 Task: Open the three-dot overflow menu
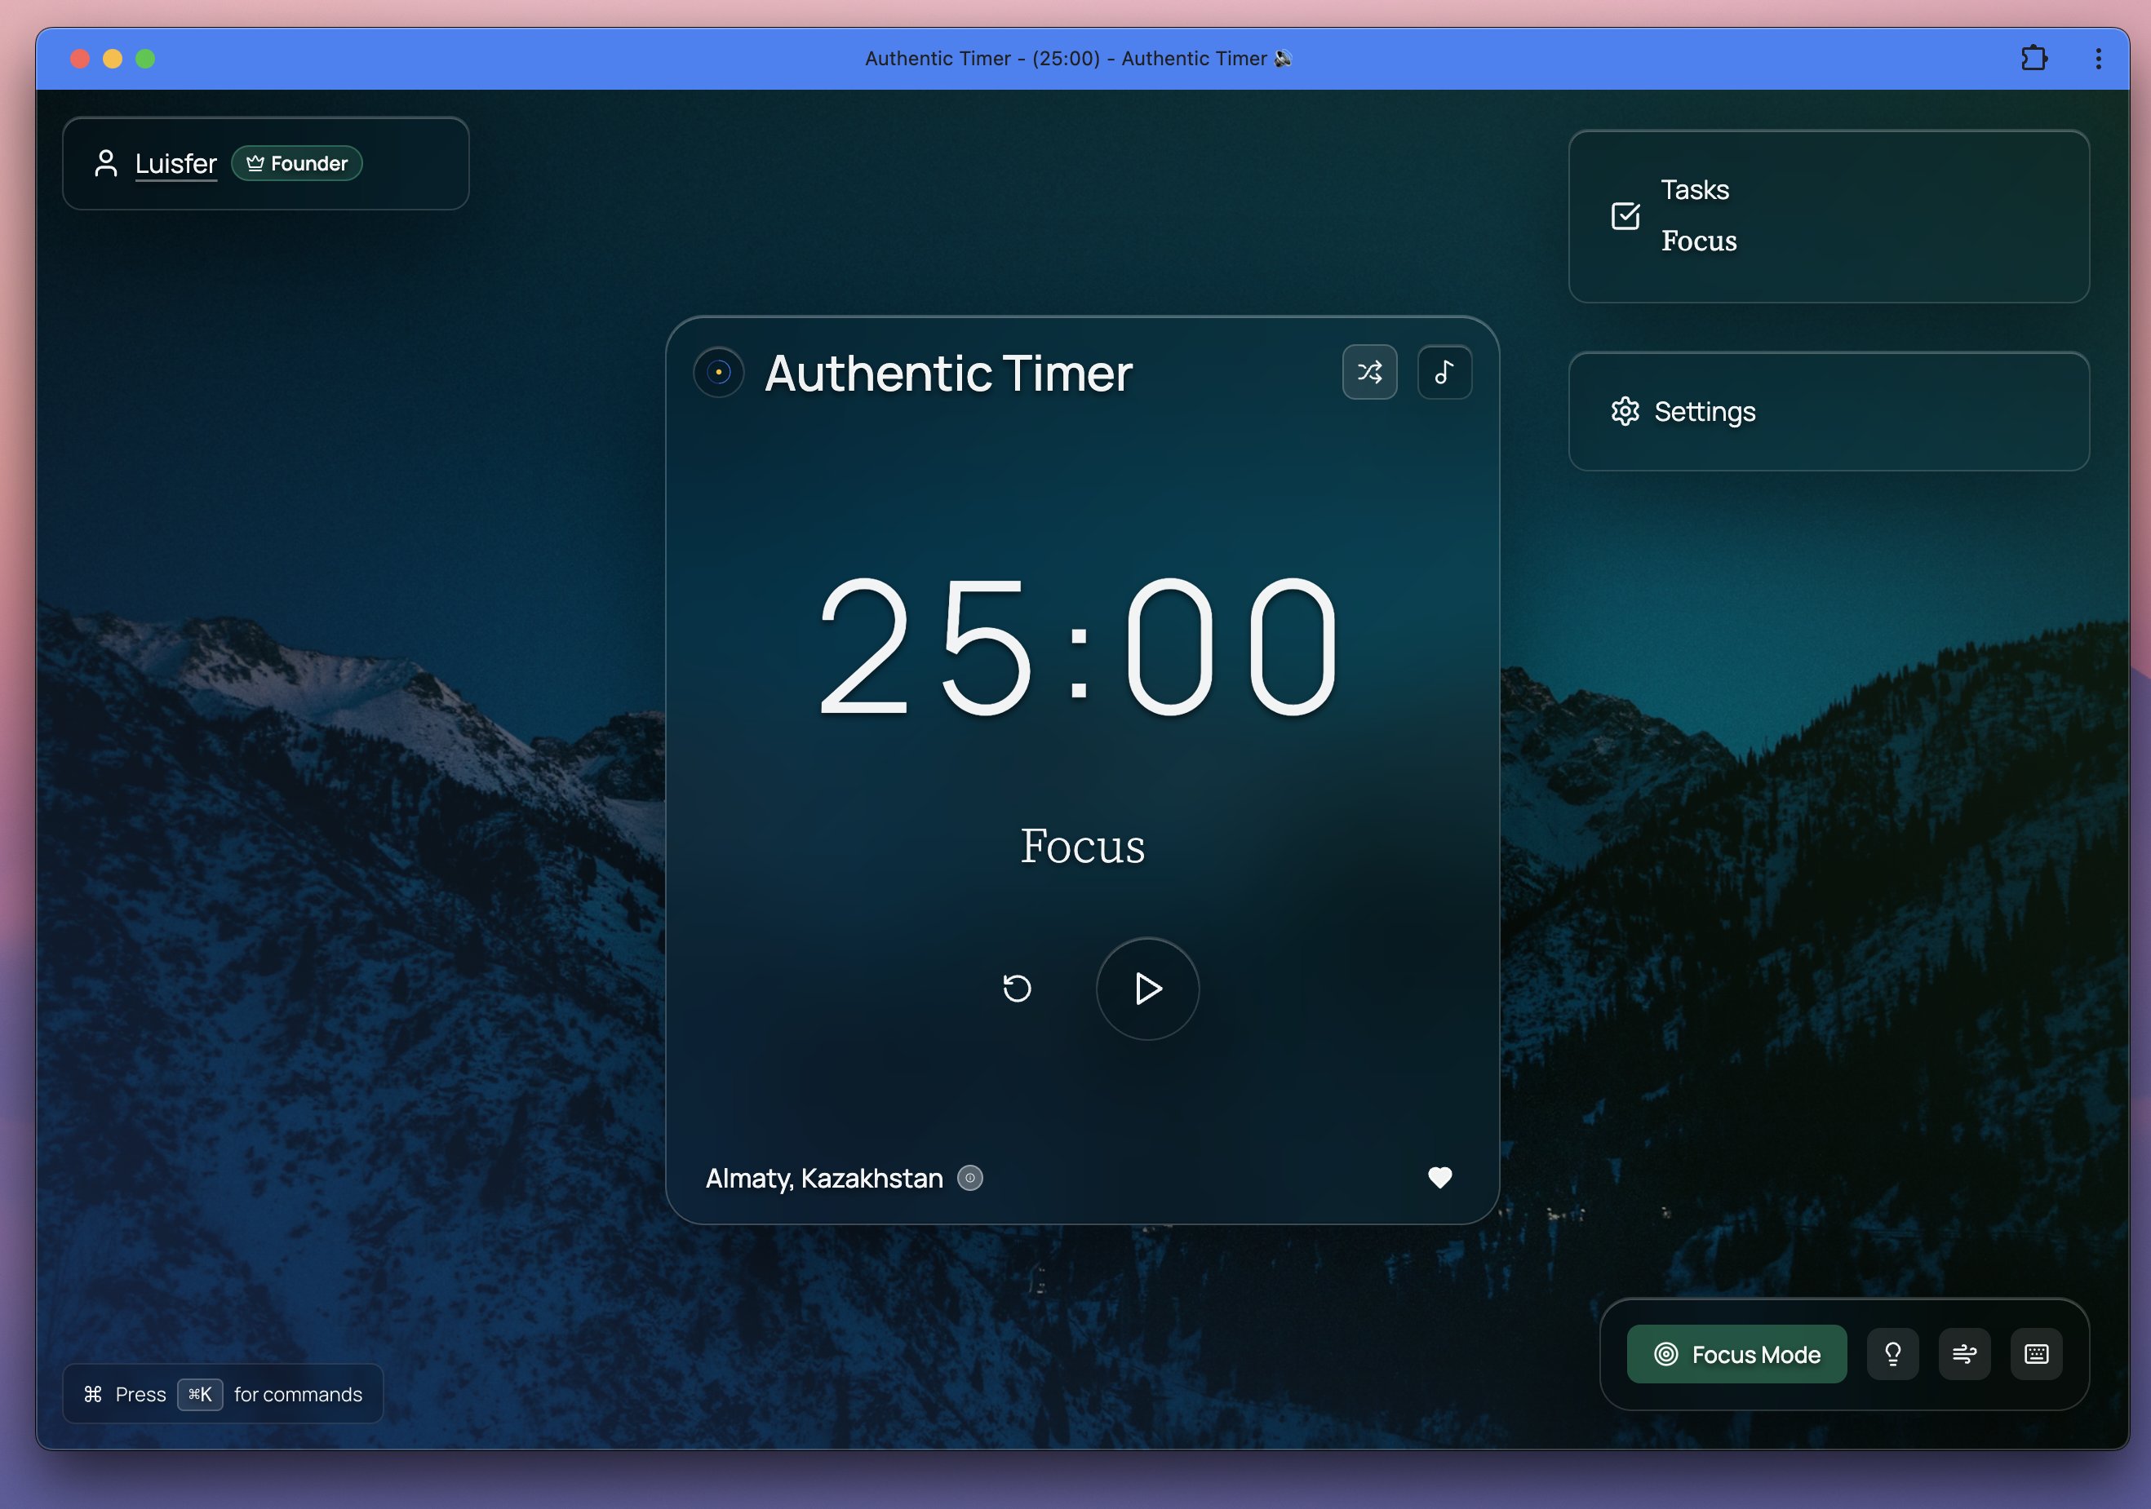pyautogui.click(x=2098, y=58)
